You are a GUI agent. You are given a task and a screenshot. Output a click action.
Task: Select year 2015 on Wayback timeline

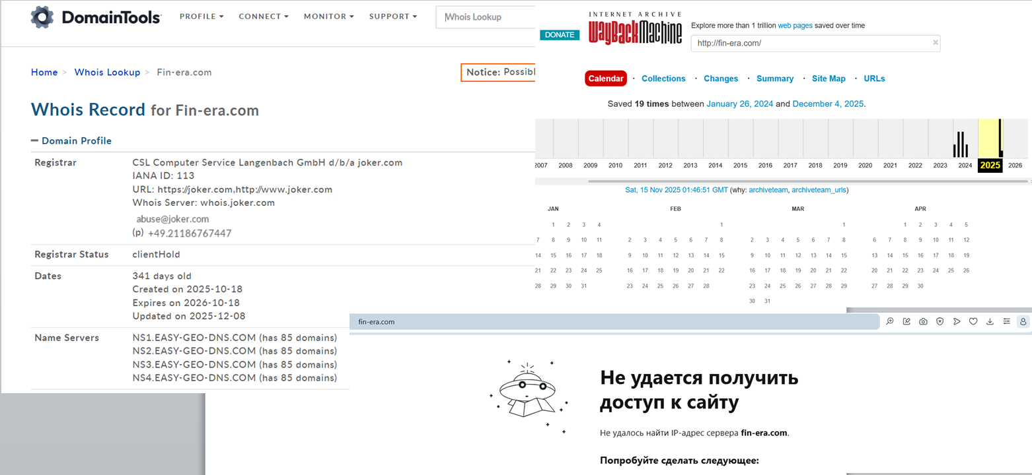[740, 166]
